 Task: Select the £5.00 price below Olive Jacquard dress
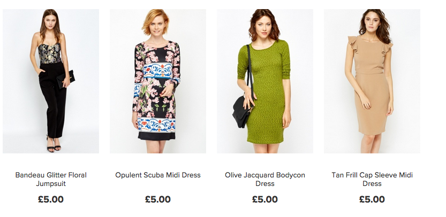click(x=265, y=199)
